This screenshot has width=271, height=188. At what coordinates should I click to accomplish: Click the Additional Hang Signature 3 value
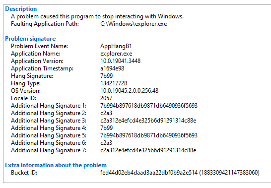point(148,121)
